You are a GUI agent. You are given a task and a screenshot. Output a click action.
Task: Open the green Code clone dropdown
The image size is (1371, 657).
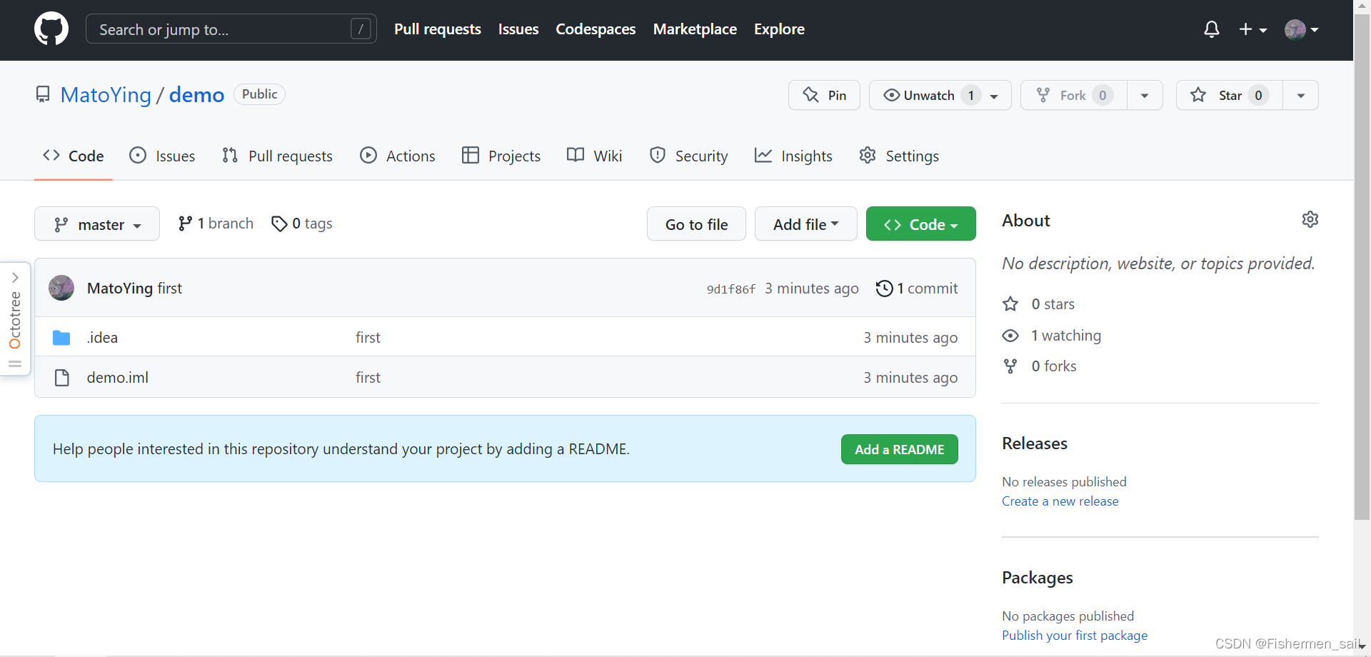(920, 224)
